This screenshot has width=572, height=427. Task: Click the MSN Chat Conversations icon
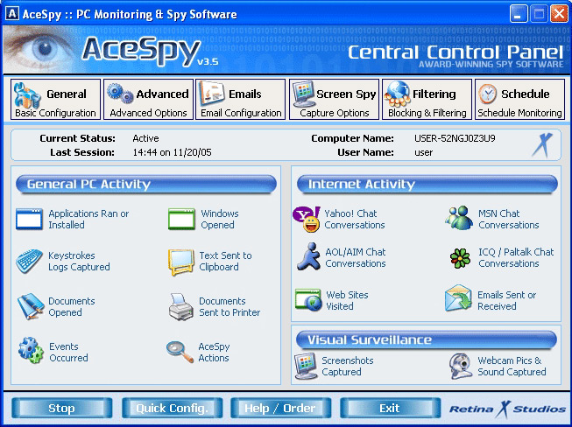coord(458,219)
